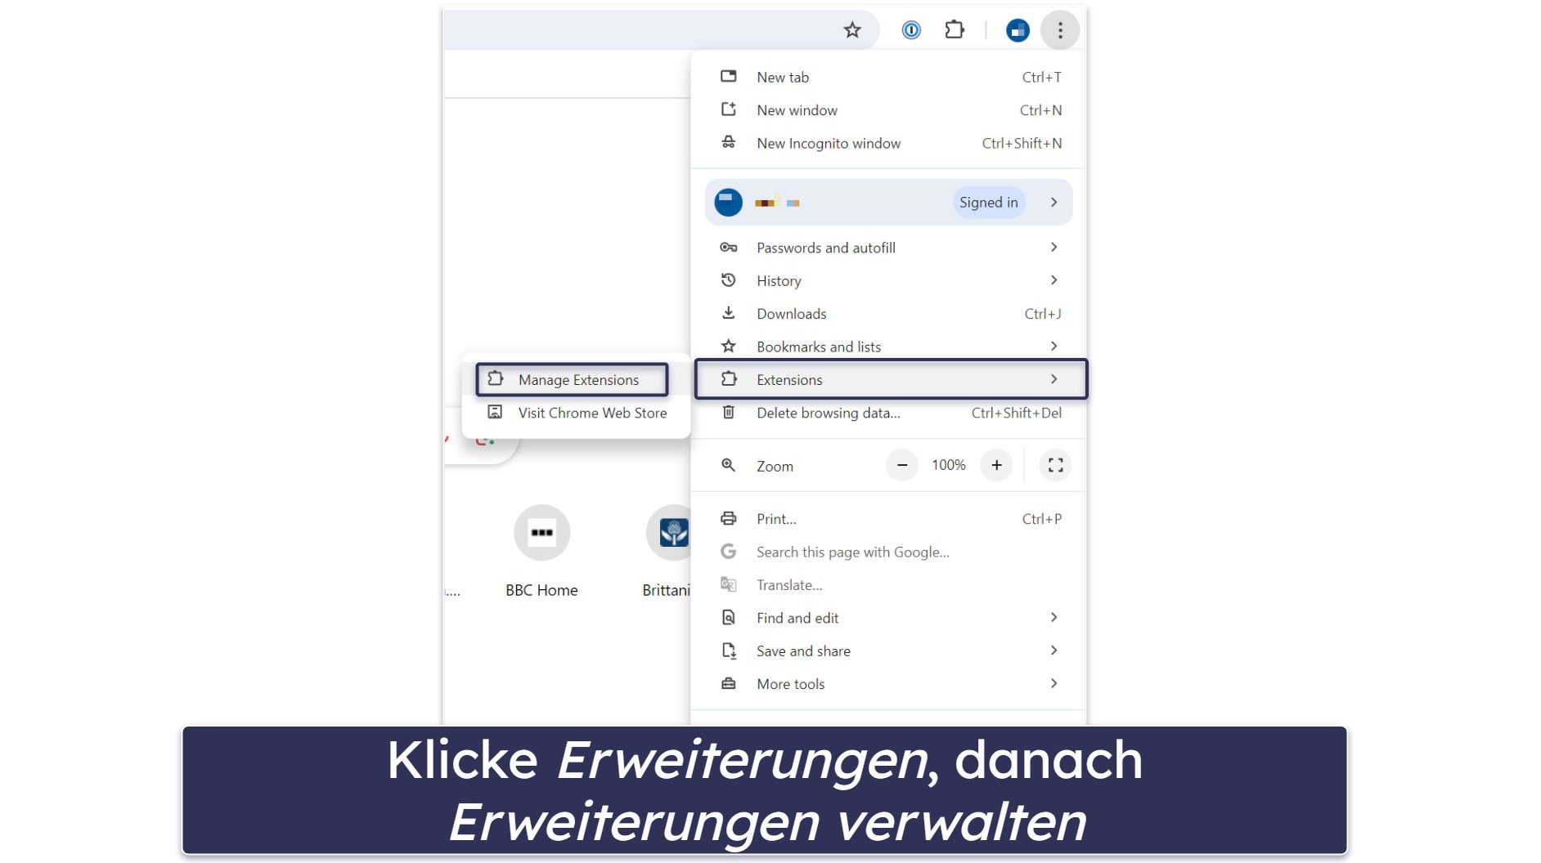The height and width of the screenshot is (863, 1541).
Task: Click the Find and edit icon
Action: 728,618
